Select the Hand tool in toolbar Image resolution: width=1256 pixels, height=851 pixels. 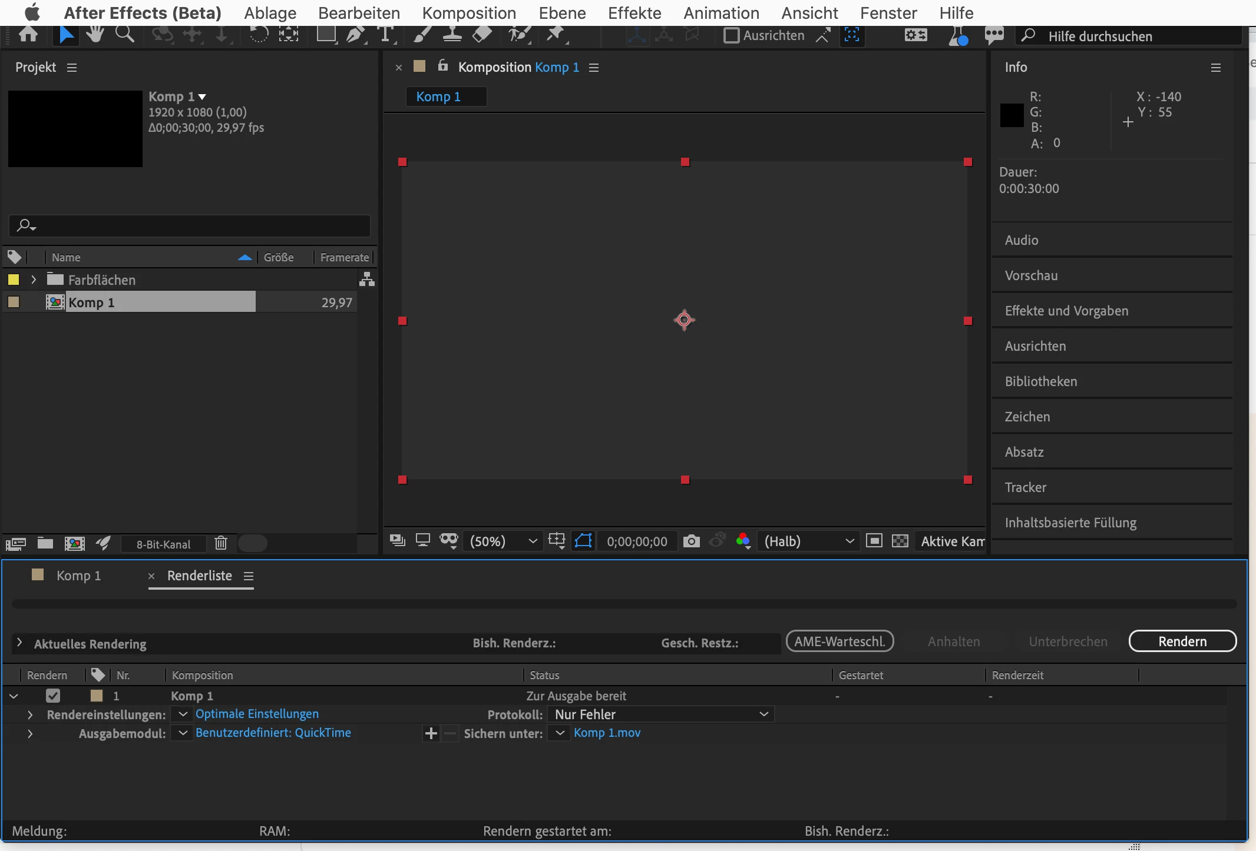(95, 35)
